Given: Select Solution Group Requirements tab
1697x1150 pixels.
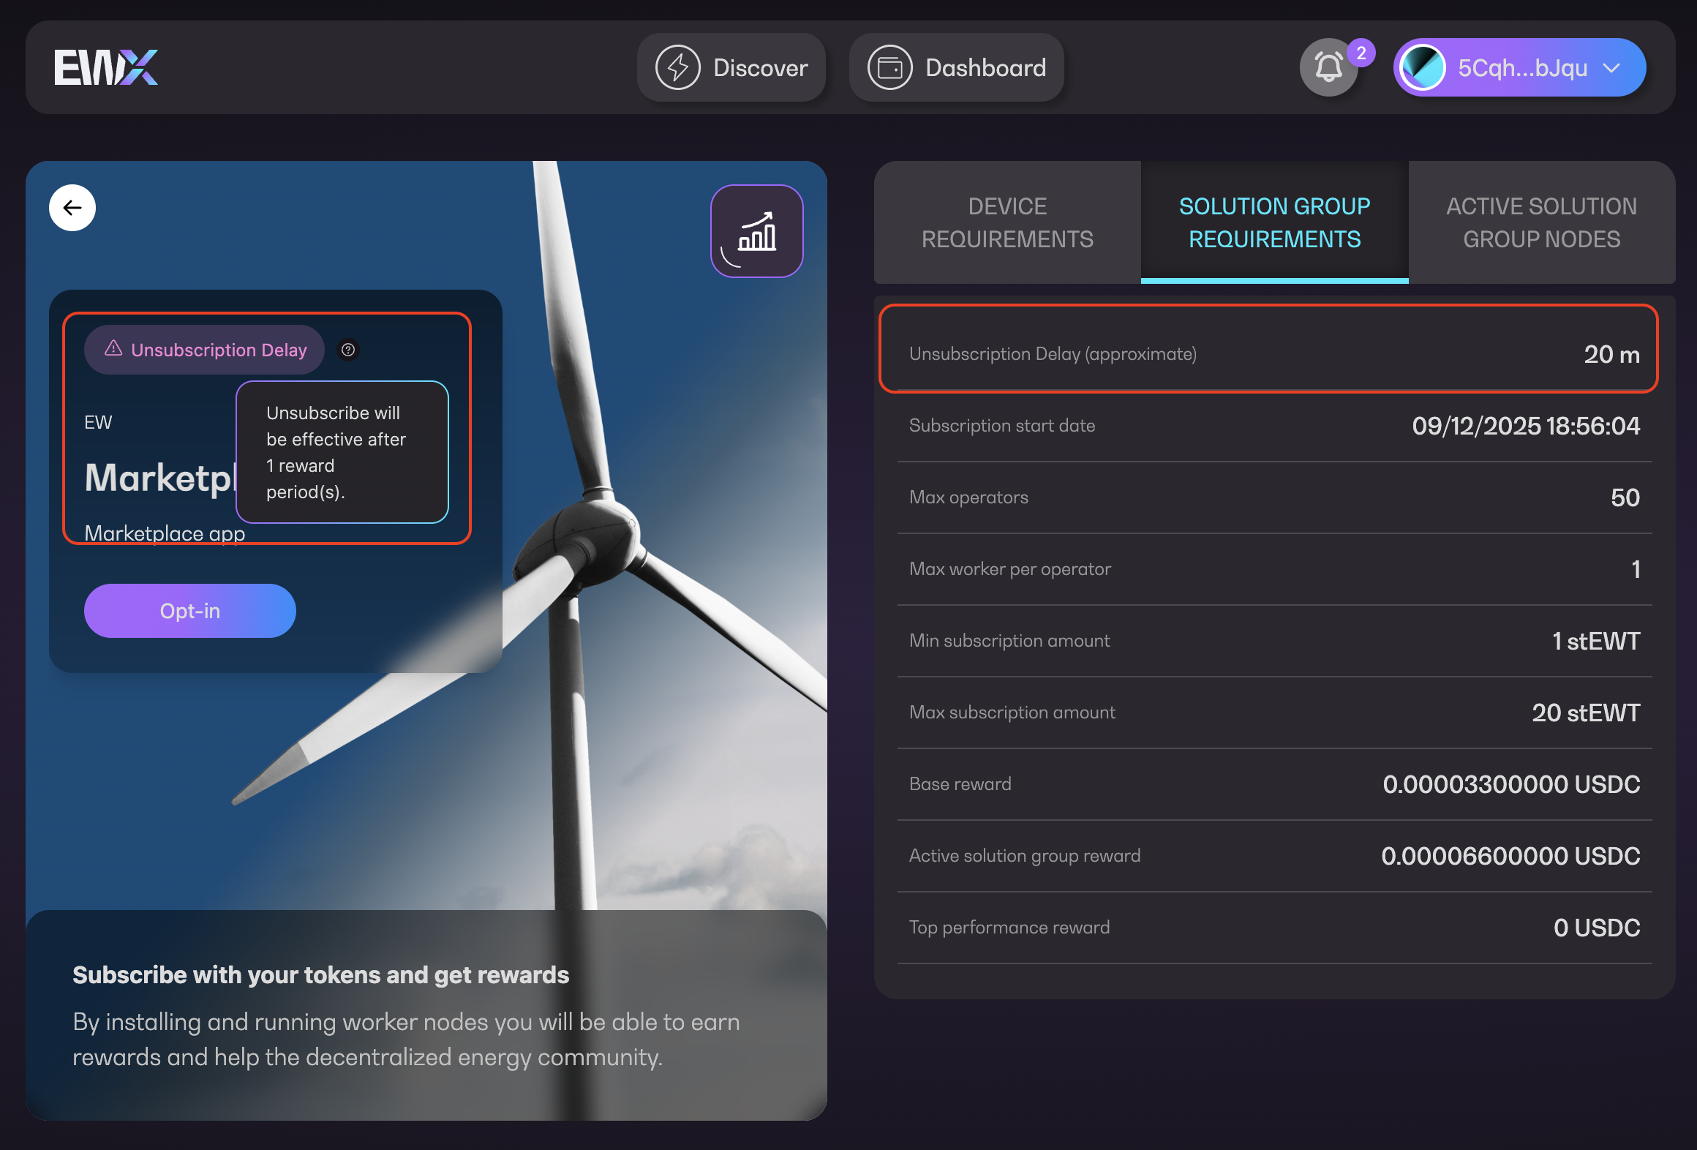Looking at the screenshot, I should (1274, 222).
